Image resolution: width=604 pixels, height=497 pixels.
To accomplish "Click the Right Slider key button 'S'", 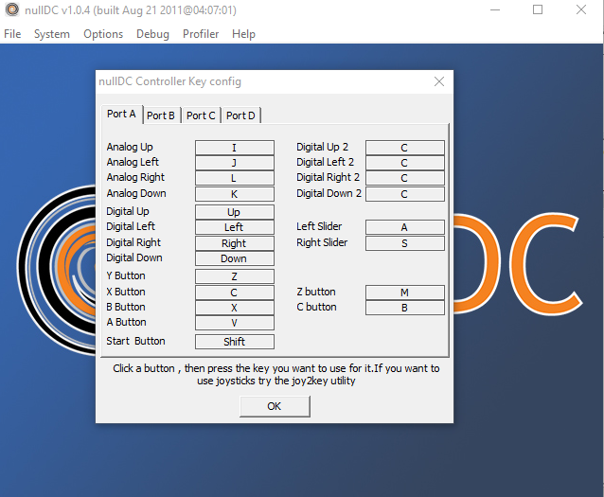I will click(x=404, y=243).
